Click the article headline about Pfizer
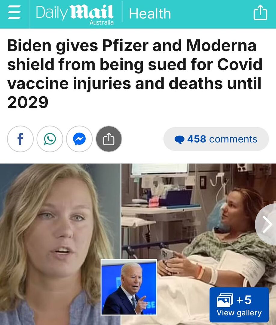The image size is (276, 325). tap(135, 74)
